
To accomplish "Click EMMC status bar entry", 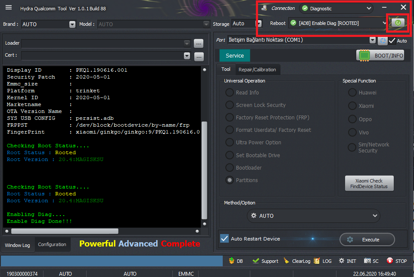I will tap(186, 274).
